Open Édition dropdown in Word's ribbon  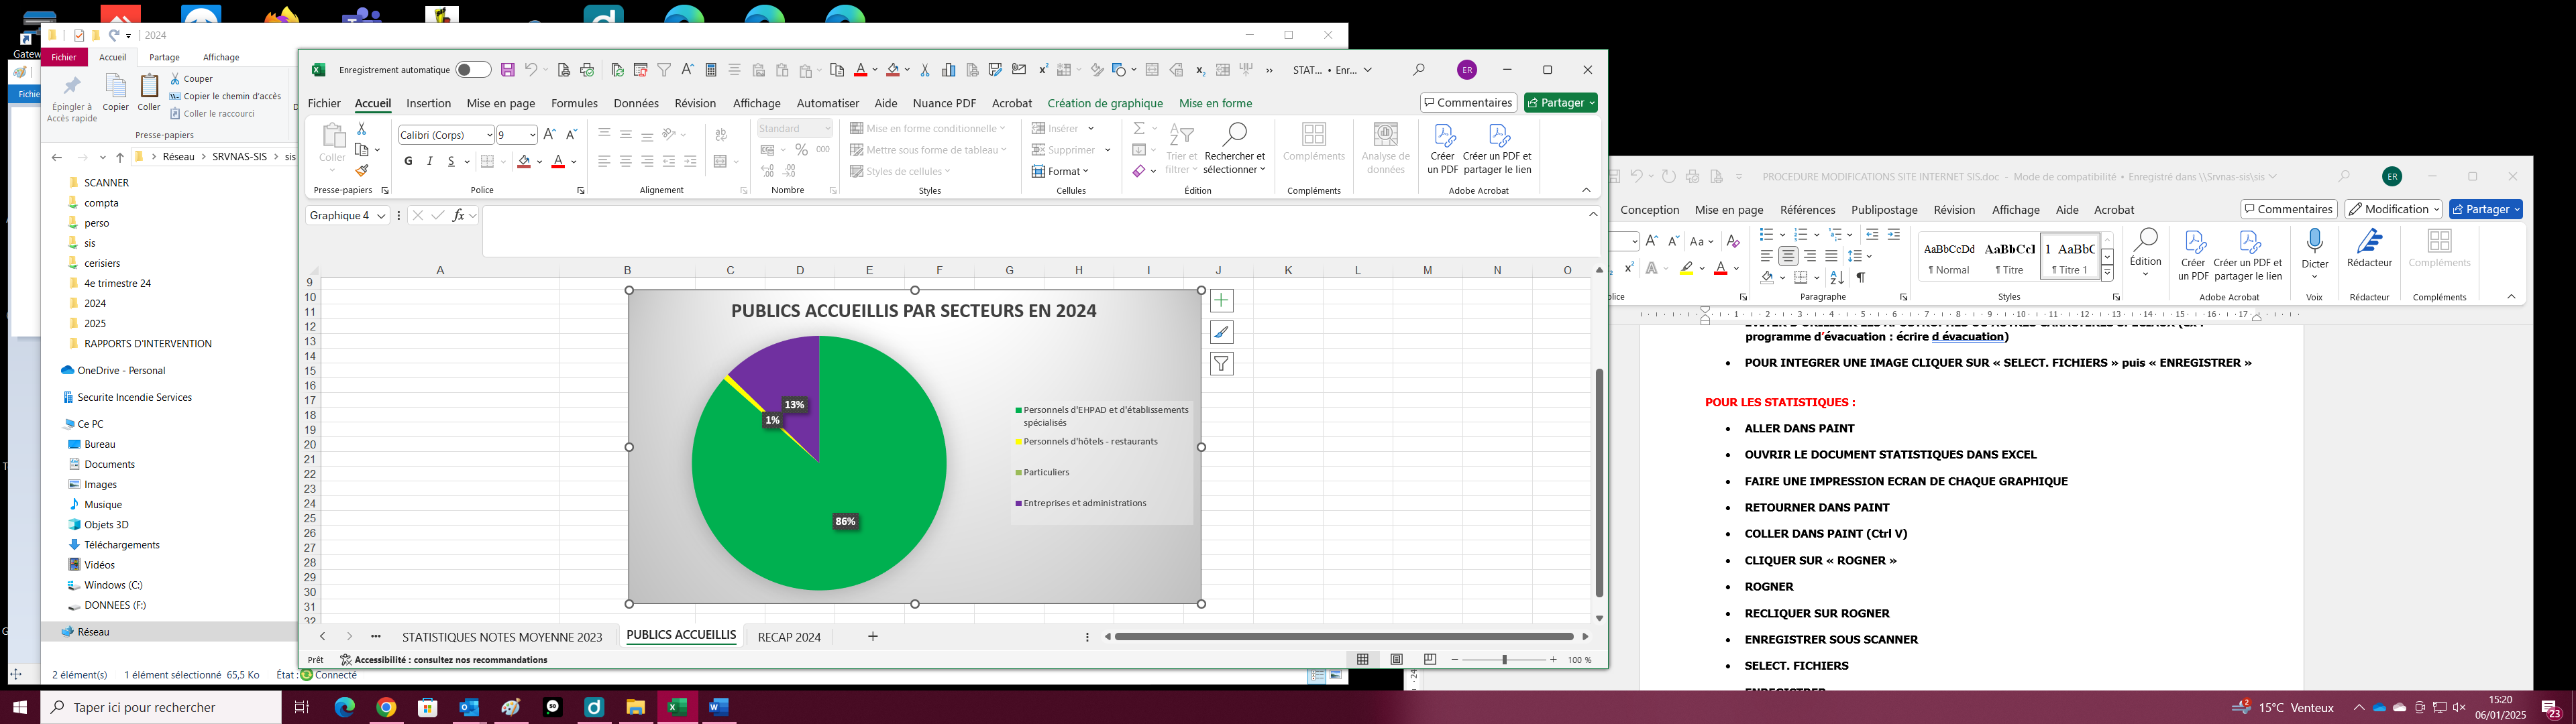(x=2145, y=254)
